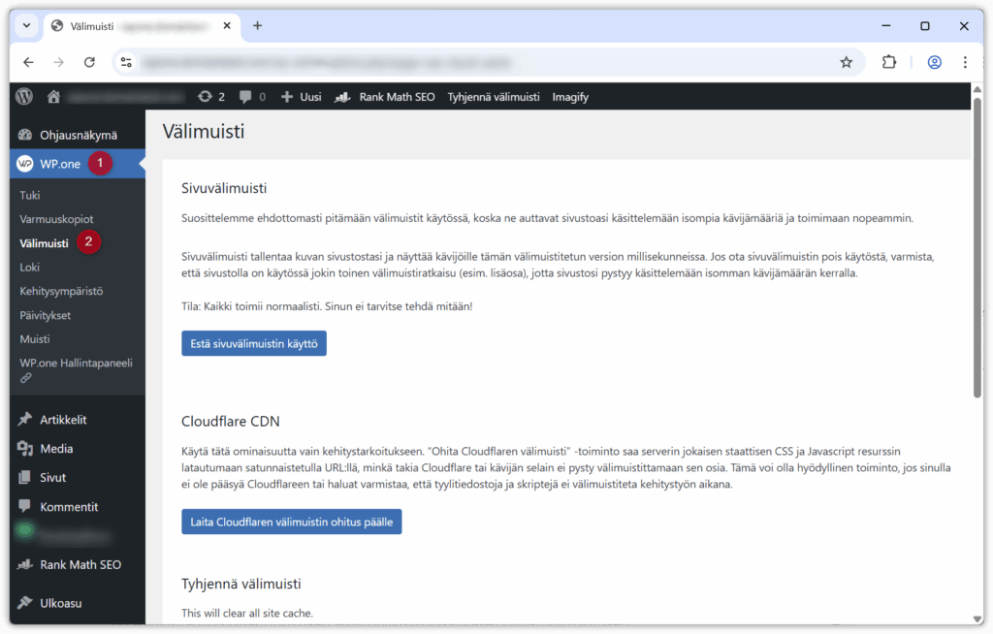Click the updates icon showing 2
The width and height of the screenshot is (993, 634).
coord(210,97)
